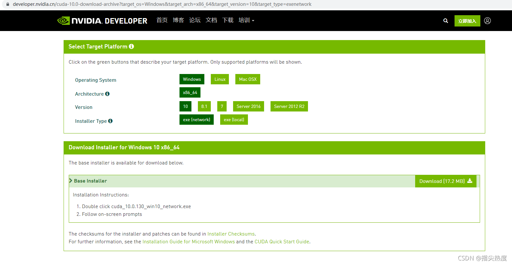Choose Server 2016 version
The image size is (512, 264).
coord(249,106)
